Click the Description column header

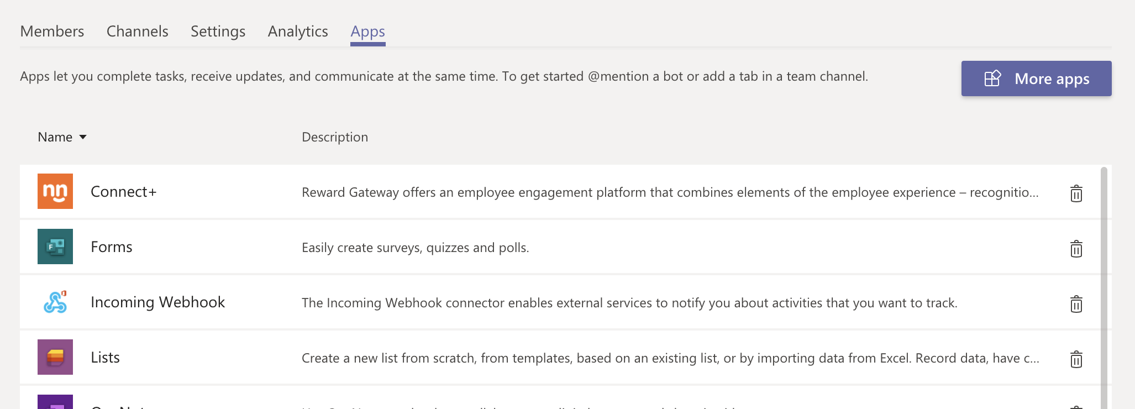pyautogui.click(x=335, y=137)
